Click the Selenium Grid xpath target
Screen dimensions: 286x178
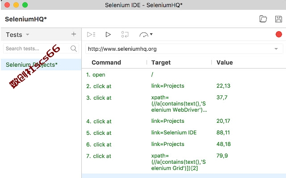178,162
